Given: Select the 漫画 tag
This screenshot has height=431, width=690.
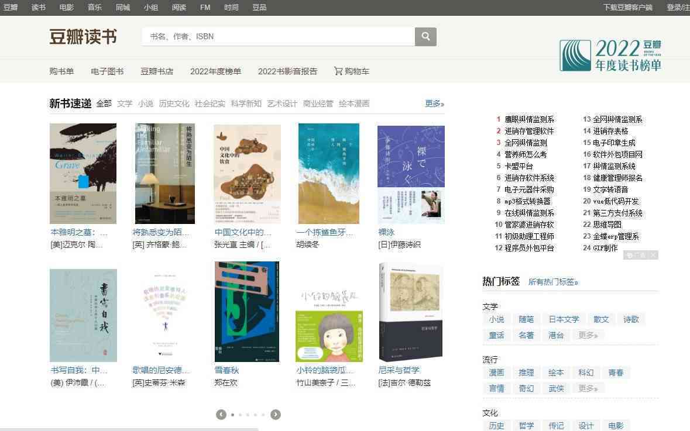Looking at the screenshot, I should point(496,373).
